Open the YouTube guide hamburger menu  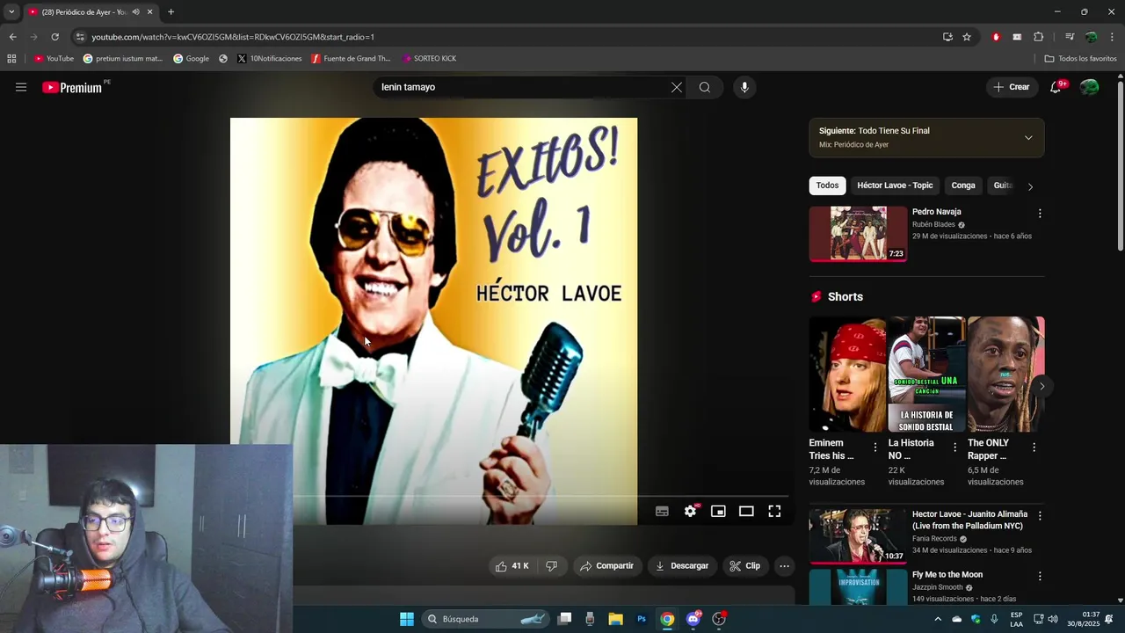coord(21,87)
